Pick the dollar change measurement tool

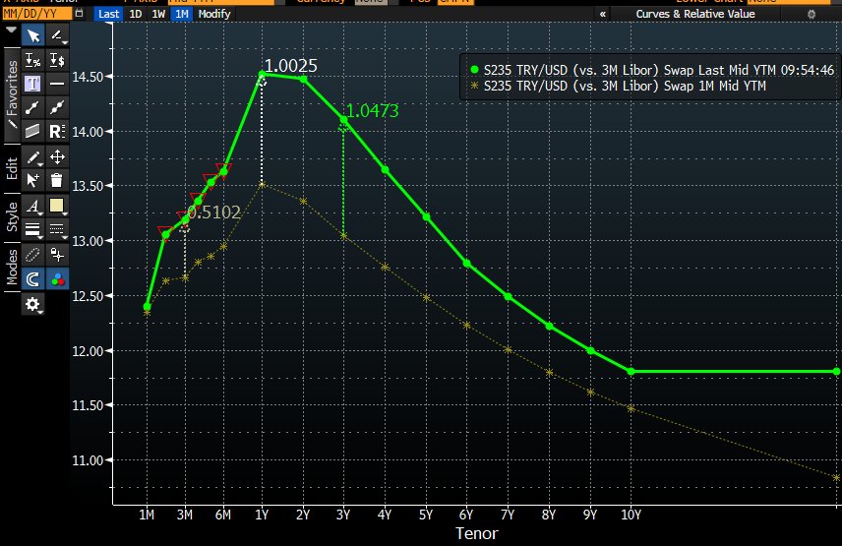click(x=57, y=60)
